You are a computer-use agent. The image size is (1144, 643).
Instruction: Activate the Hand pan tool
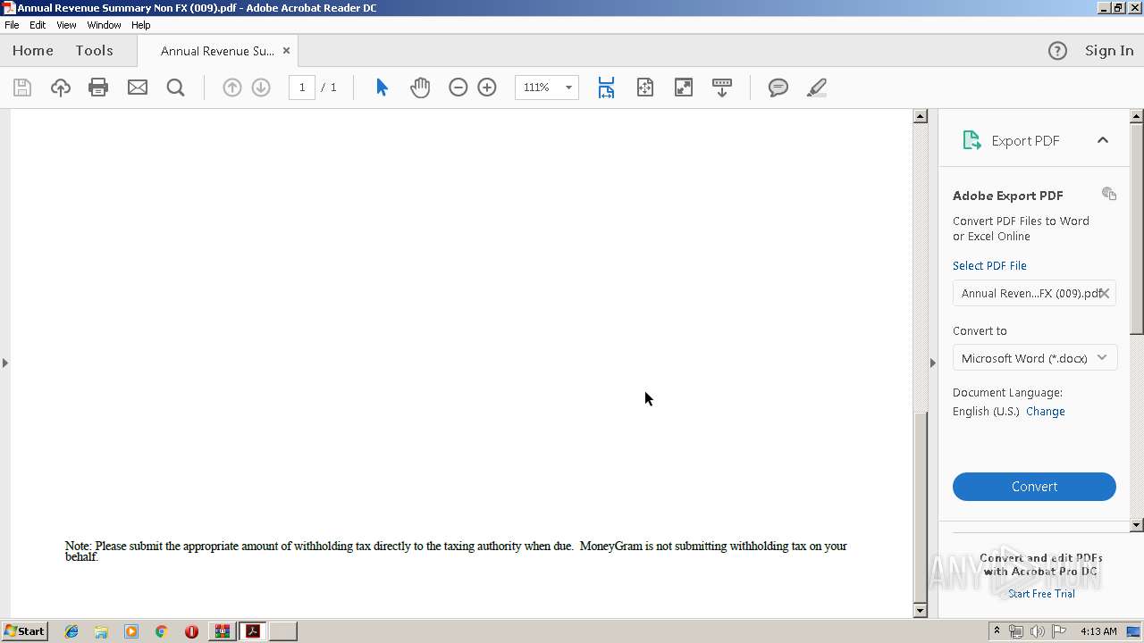420,88
